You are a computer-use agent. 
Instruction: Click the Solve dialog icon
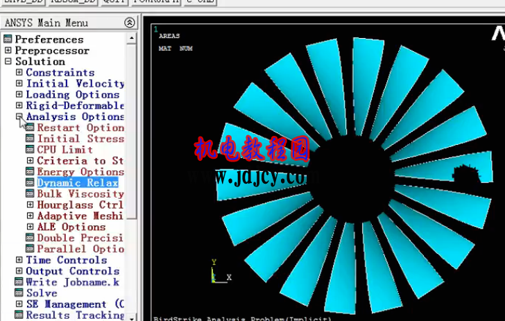(19, 293)
